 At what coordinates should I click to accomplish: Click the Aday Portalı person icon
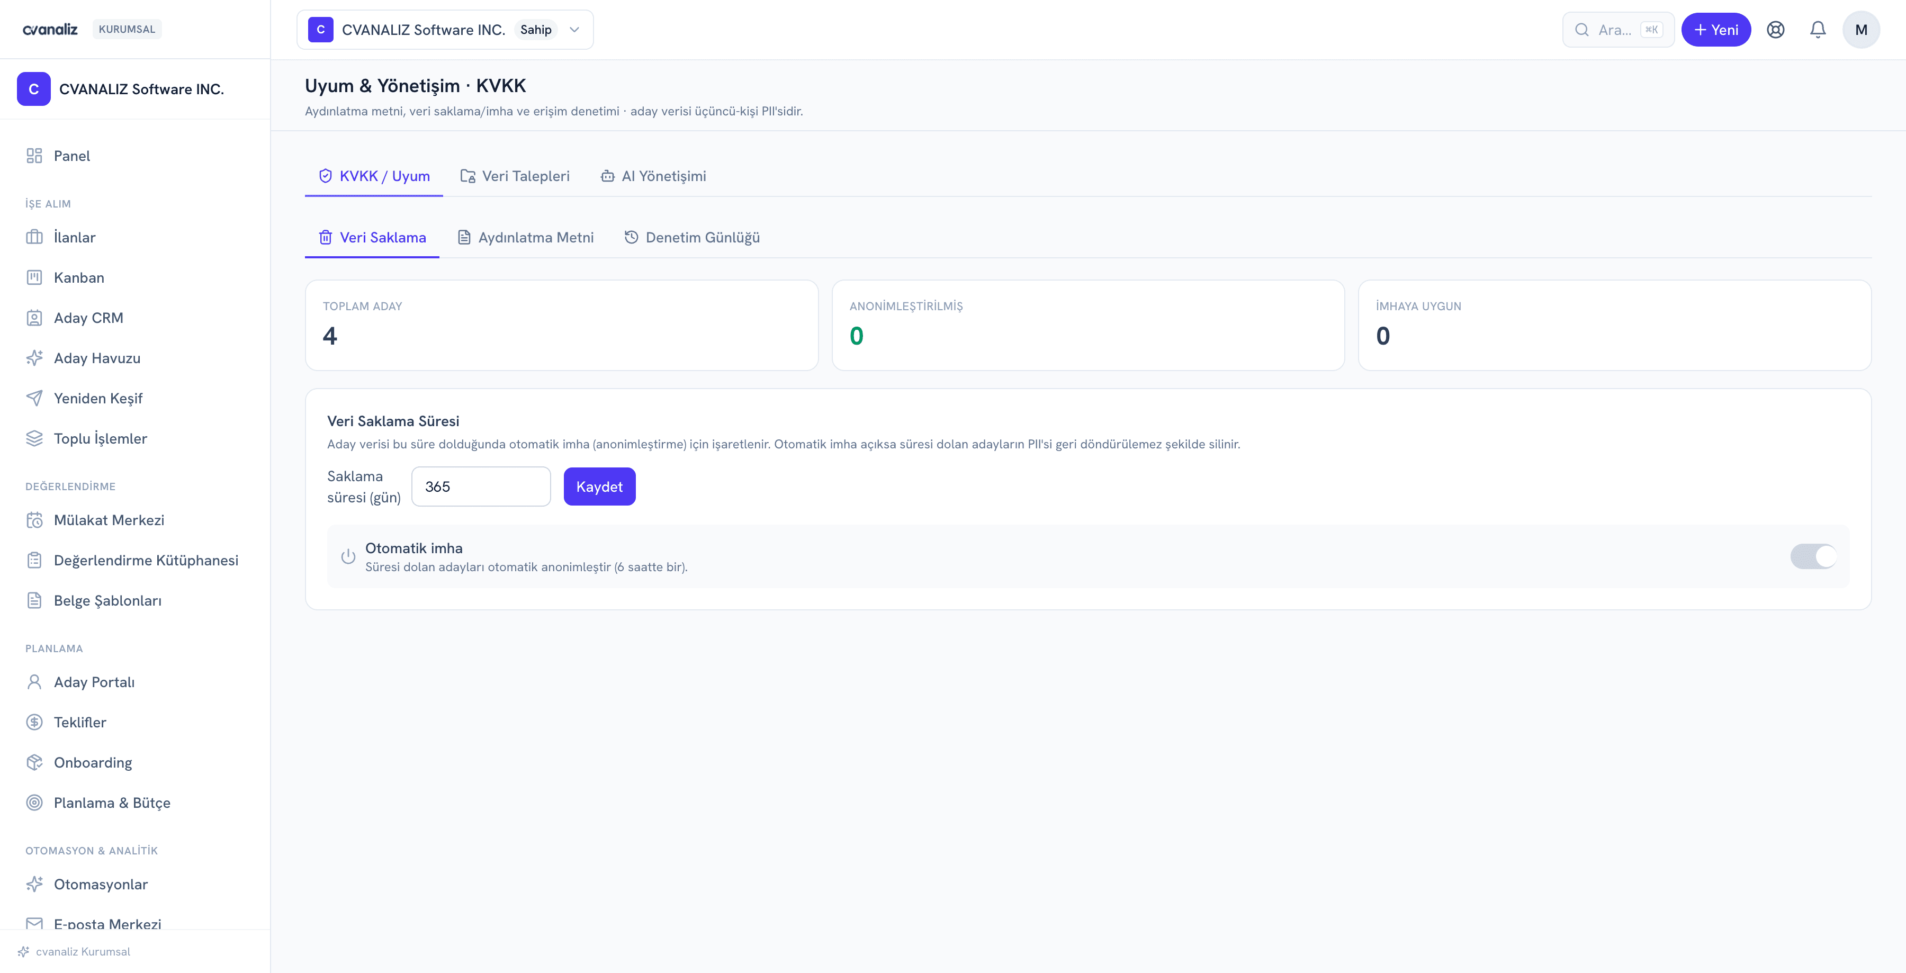[x=34, y=681]
